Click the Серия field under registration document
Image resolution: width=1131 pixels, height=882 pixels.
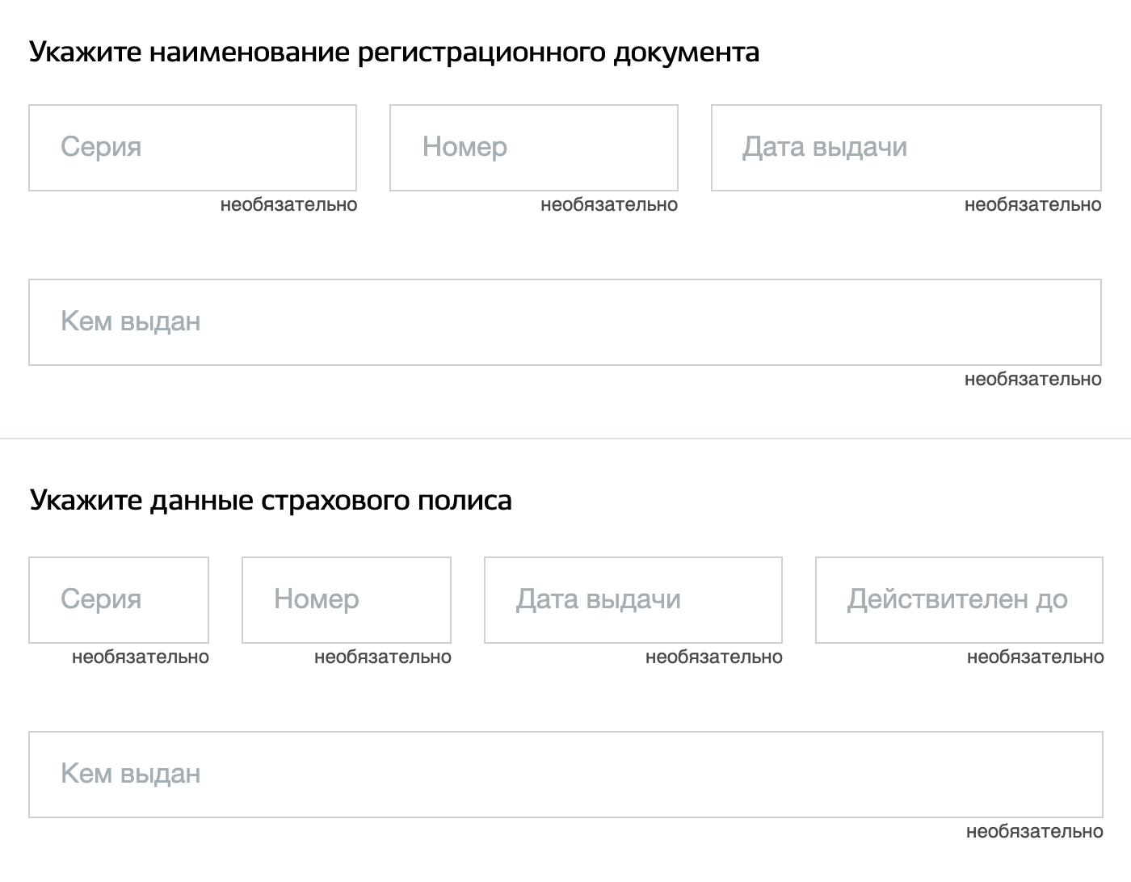pyautogui.click(x=192, y=147)
